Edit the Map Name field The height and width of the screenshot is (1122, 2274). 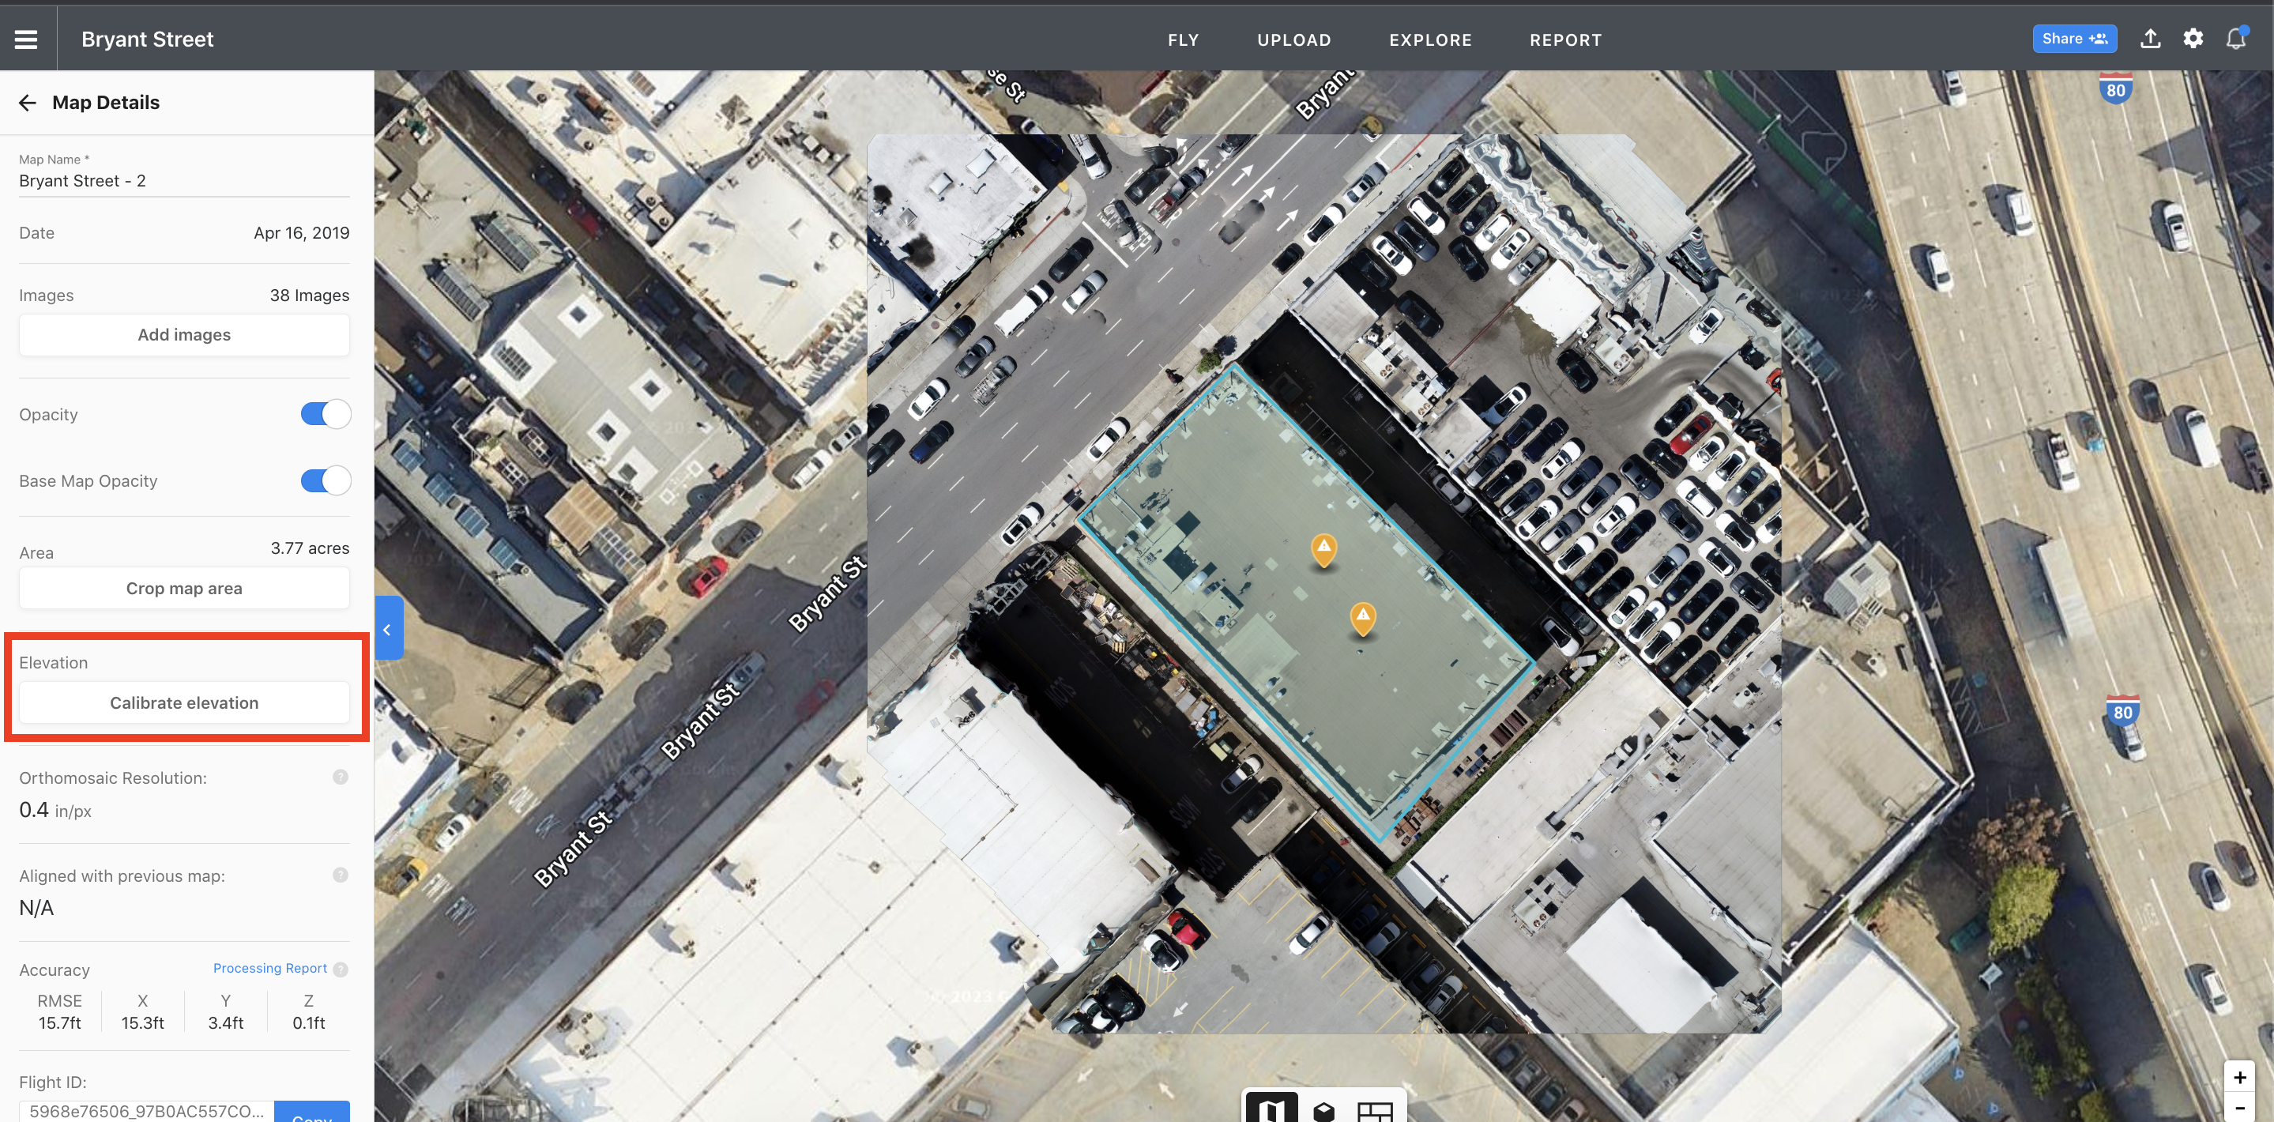click(183, 181)
